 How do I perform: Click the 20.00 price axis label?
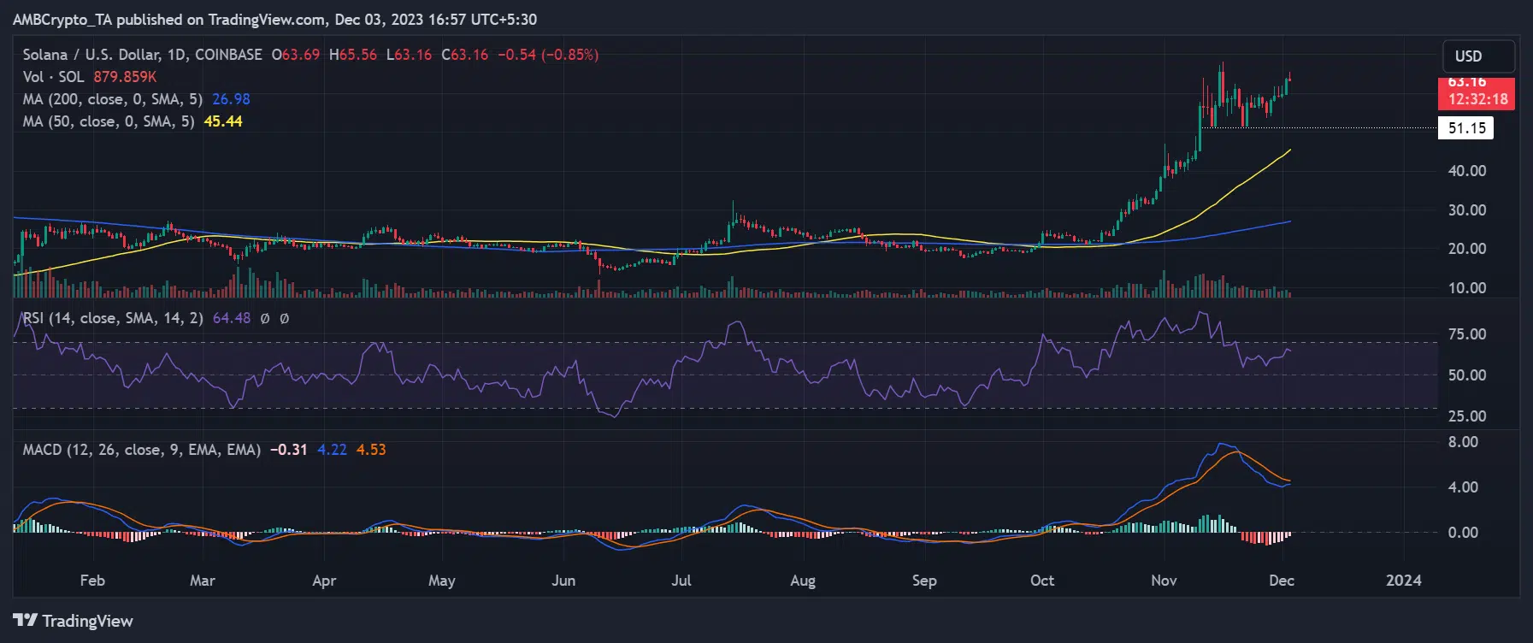click(1467, 249)
